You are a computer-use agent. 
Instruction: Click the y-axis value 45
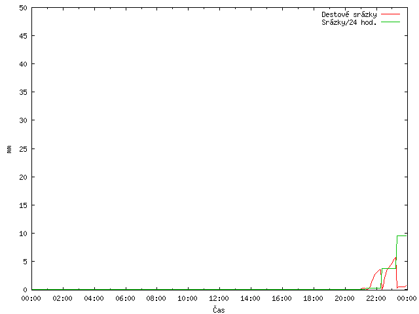click(24, 36)
